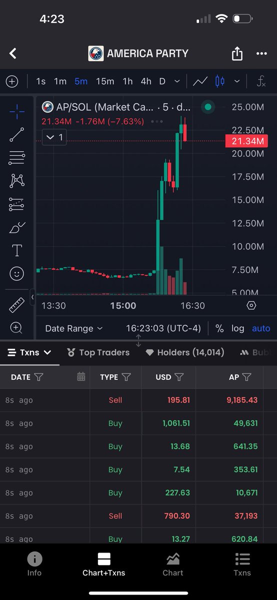The image size is (277, 600).
Task: Select the 1s timeframe
Action: tap(41, 81)
